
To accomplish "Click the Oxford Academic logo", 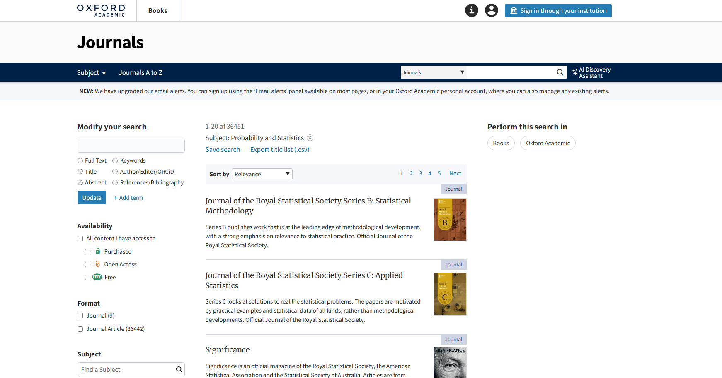I will click(101, 10).
